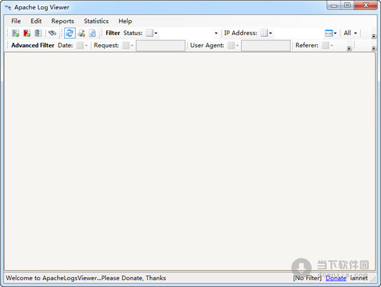The image size is (381, 287).
Task: Open the IP Address filter type dropdown arrow
Action: pos(271,33)
